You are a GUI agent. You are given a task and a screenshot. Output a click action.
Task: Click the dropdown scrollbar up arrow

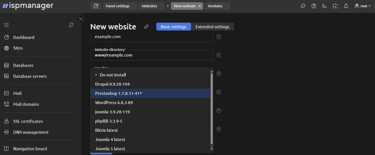click(212, 72)
